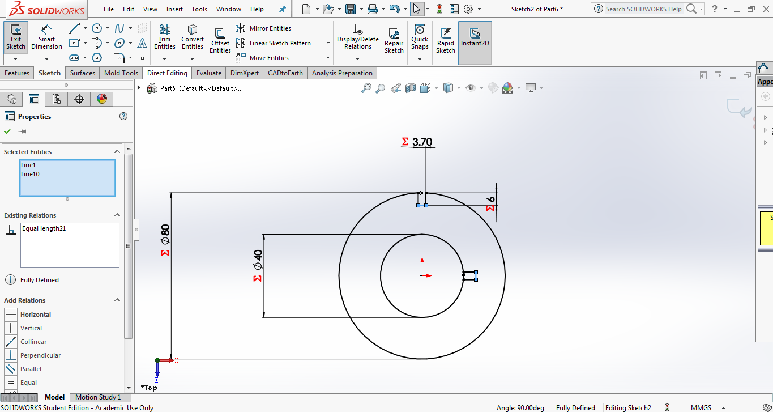The image size is (773, 412).
Task: Switch to the Evaluate tab
Action: pyautogui.click(x=208, y=73)
